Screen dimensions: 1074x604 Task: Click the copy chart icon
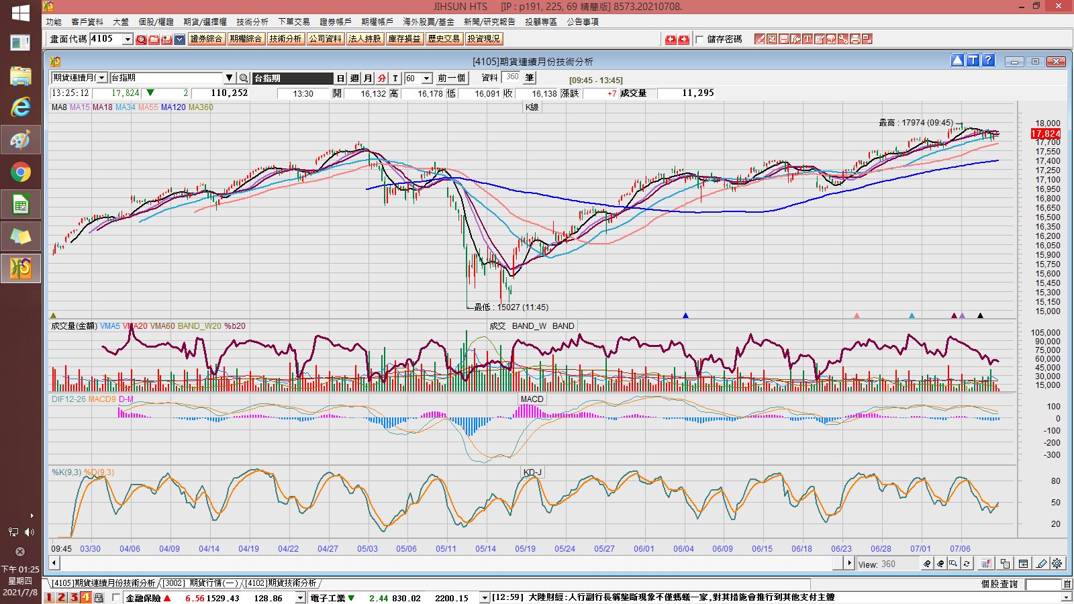click(x=1005, y=564)
